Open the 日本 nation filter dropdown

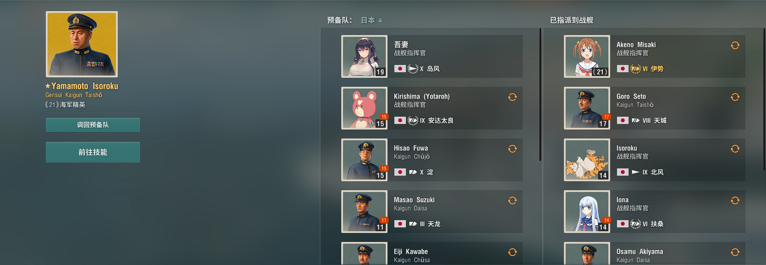click(371, 20)
